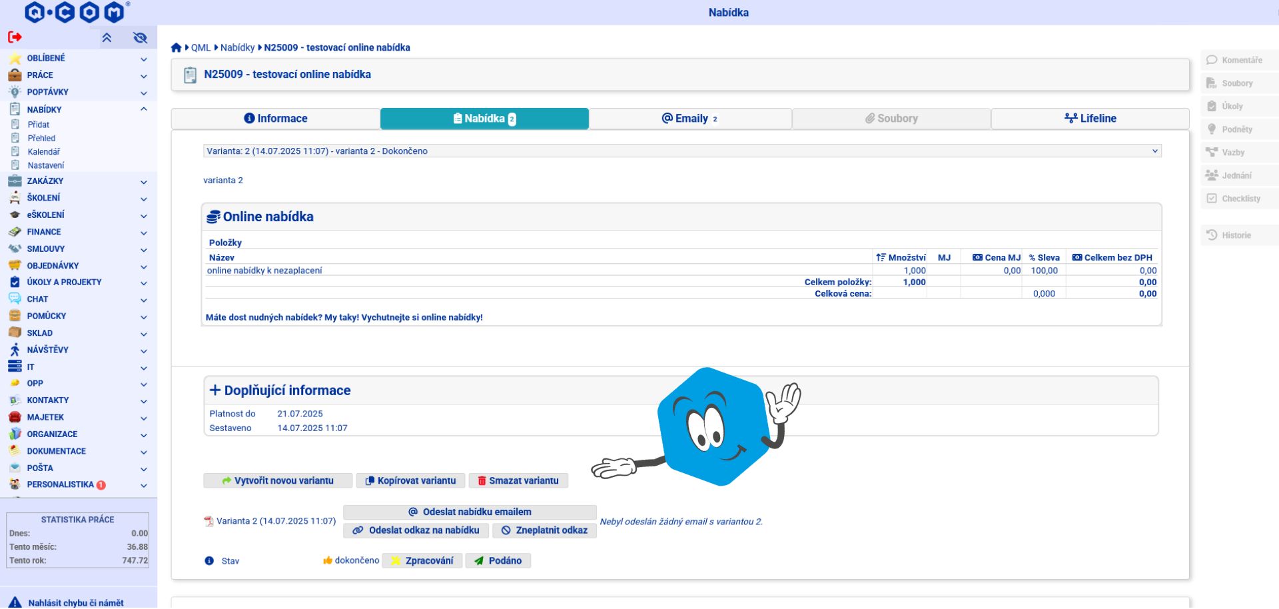The height and width of the screenshot is (609, 1279).
Task: Click Varianta 2 (14.07.2025 11:07) PDF link
Action: 276,522
